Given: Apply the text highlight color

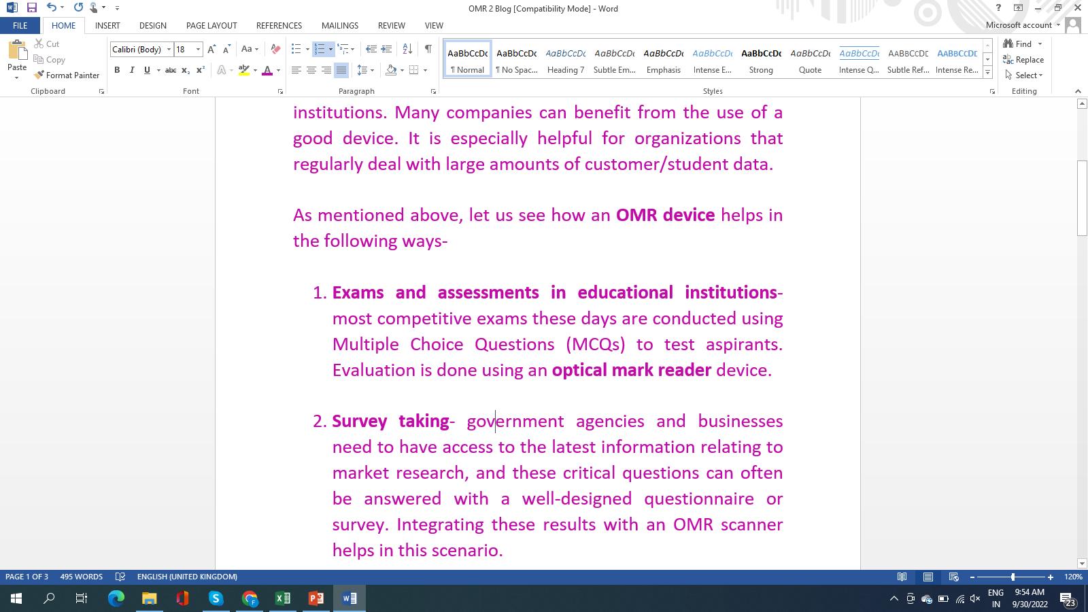Looking at the screenshot, I should pos(243,70).
